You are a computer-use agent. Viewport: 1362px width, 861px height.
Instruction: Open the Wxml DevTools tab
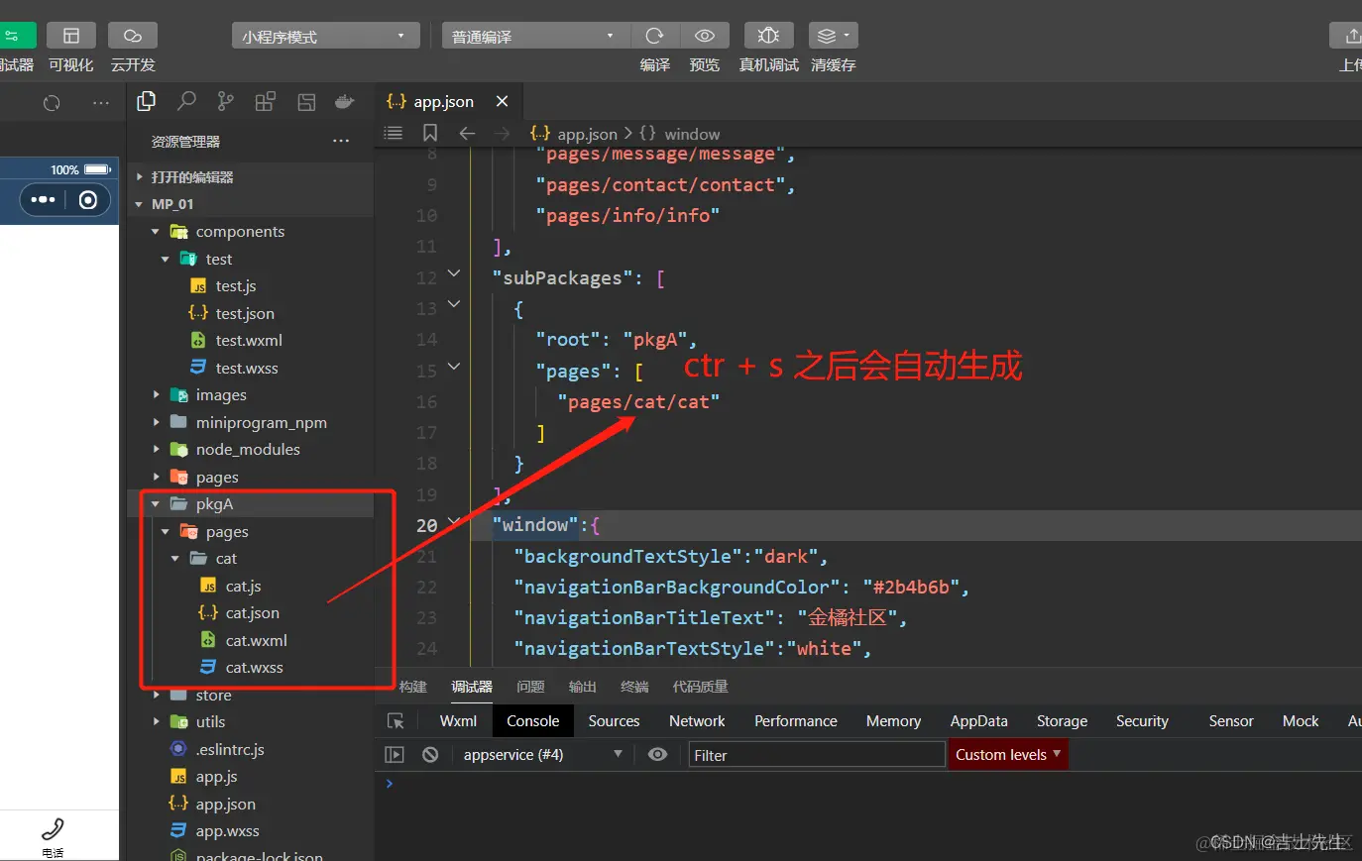[x=458, y=721]
